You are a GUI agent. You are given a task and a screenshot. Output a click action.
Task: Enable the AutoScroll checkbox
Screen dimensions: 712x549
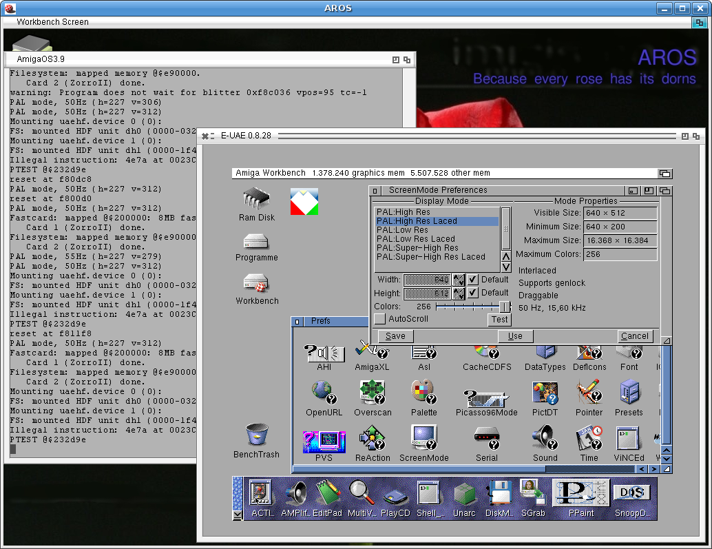click(380, 319)
